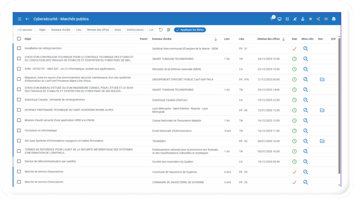Image resolution: width=354 pixels, height=199 pixels.
Task: Sort by the Lieu column header
Action: pos(241,39)
